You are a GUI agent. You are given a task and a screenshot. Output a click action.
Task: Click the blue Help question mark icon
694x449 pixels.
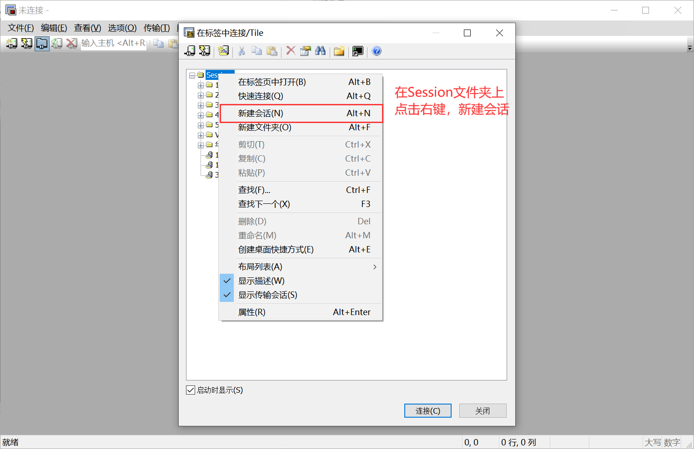pyautogui.click(x=377, y=51)
